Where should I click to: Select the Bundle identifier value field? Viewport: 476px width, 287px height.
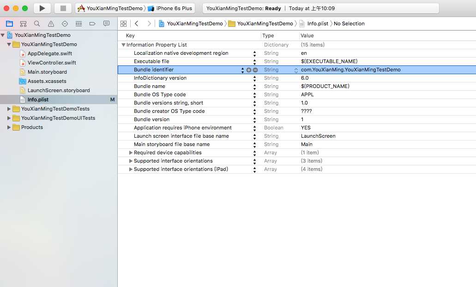click(x=351, y=70)
